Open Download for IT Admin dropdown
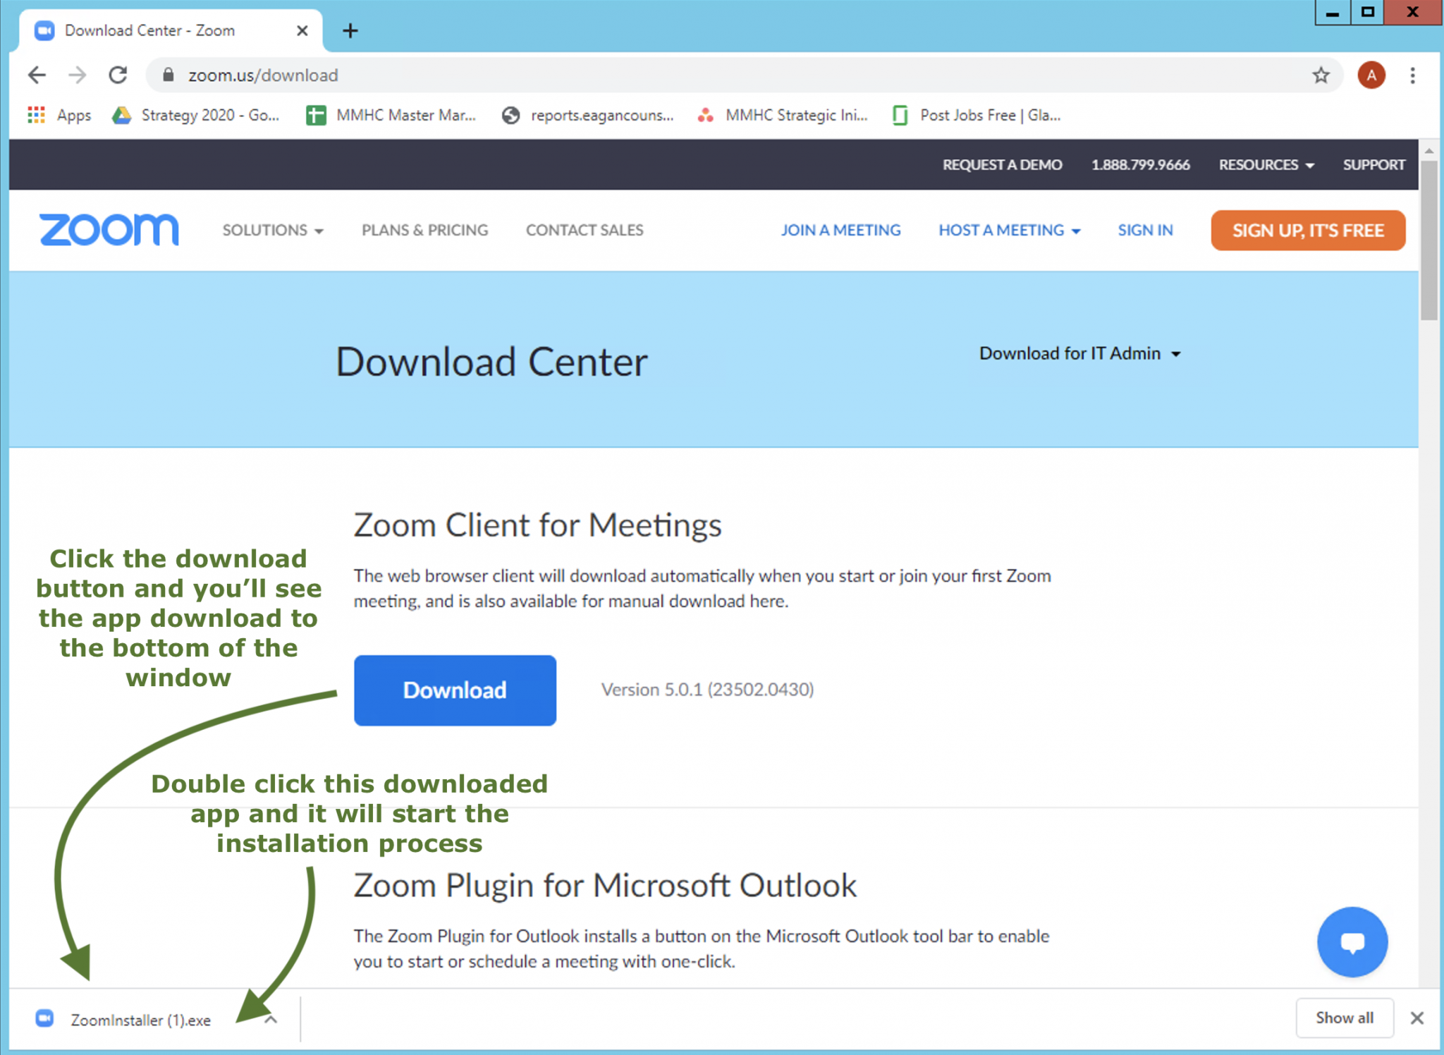 pos(1079,353)
